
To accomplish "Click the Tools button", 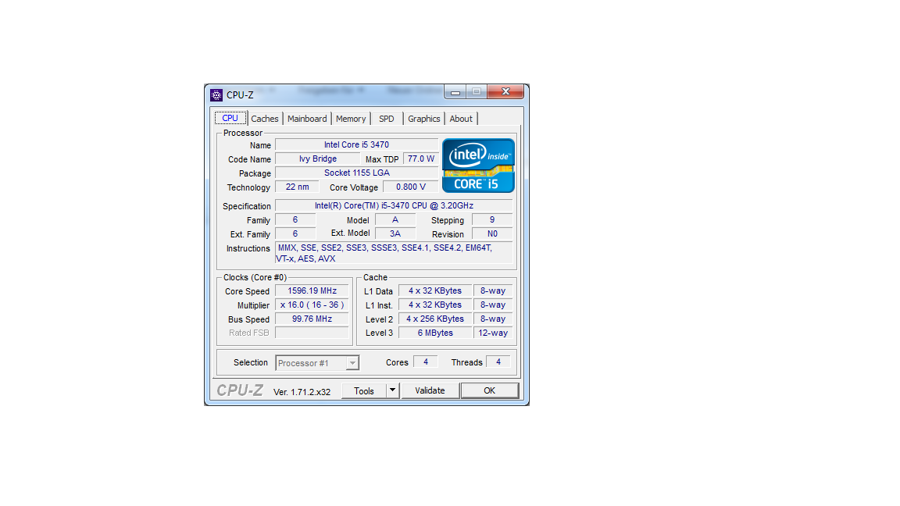I will [364, 390].
